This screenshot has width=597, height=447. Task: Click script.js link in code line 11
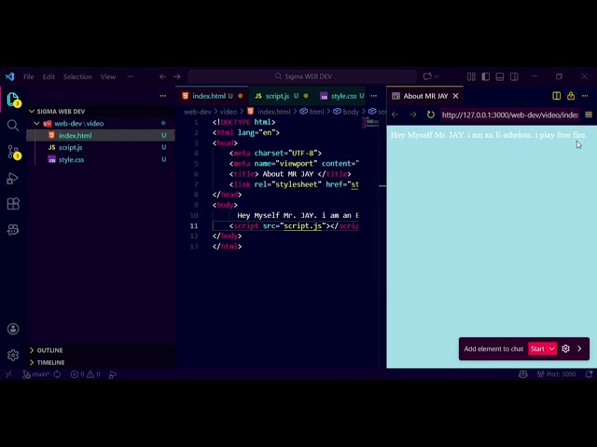coord(302,225)
